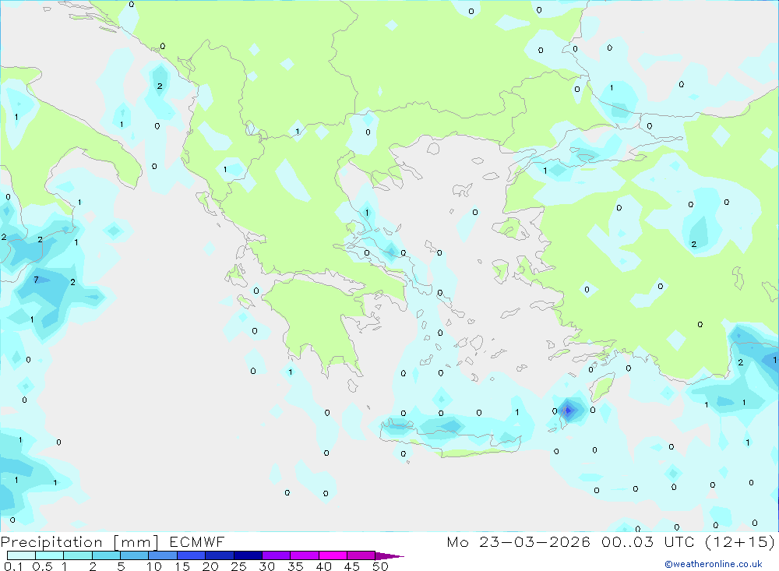779x571 pixels.
Task: Click the legend tick label "30"
Action: coord(266,566)
